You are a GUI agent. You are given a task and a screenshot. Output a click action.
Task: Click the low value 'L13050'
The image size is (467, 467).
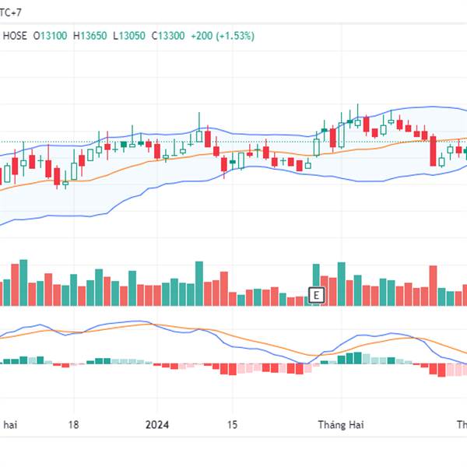coord(129,36)
